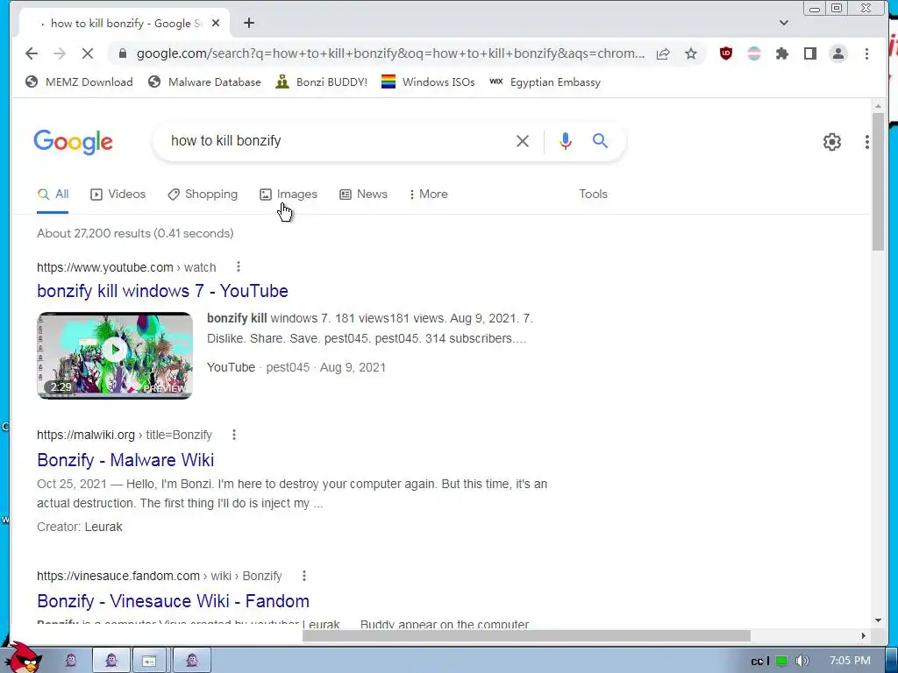Expand the More search categories menu
This screenshot has width=898, height=673.
428,195
